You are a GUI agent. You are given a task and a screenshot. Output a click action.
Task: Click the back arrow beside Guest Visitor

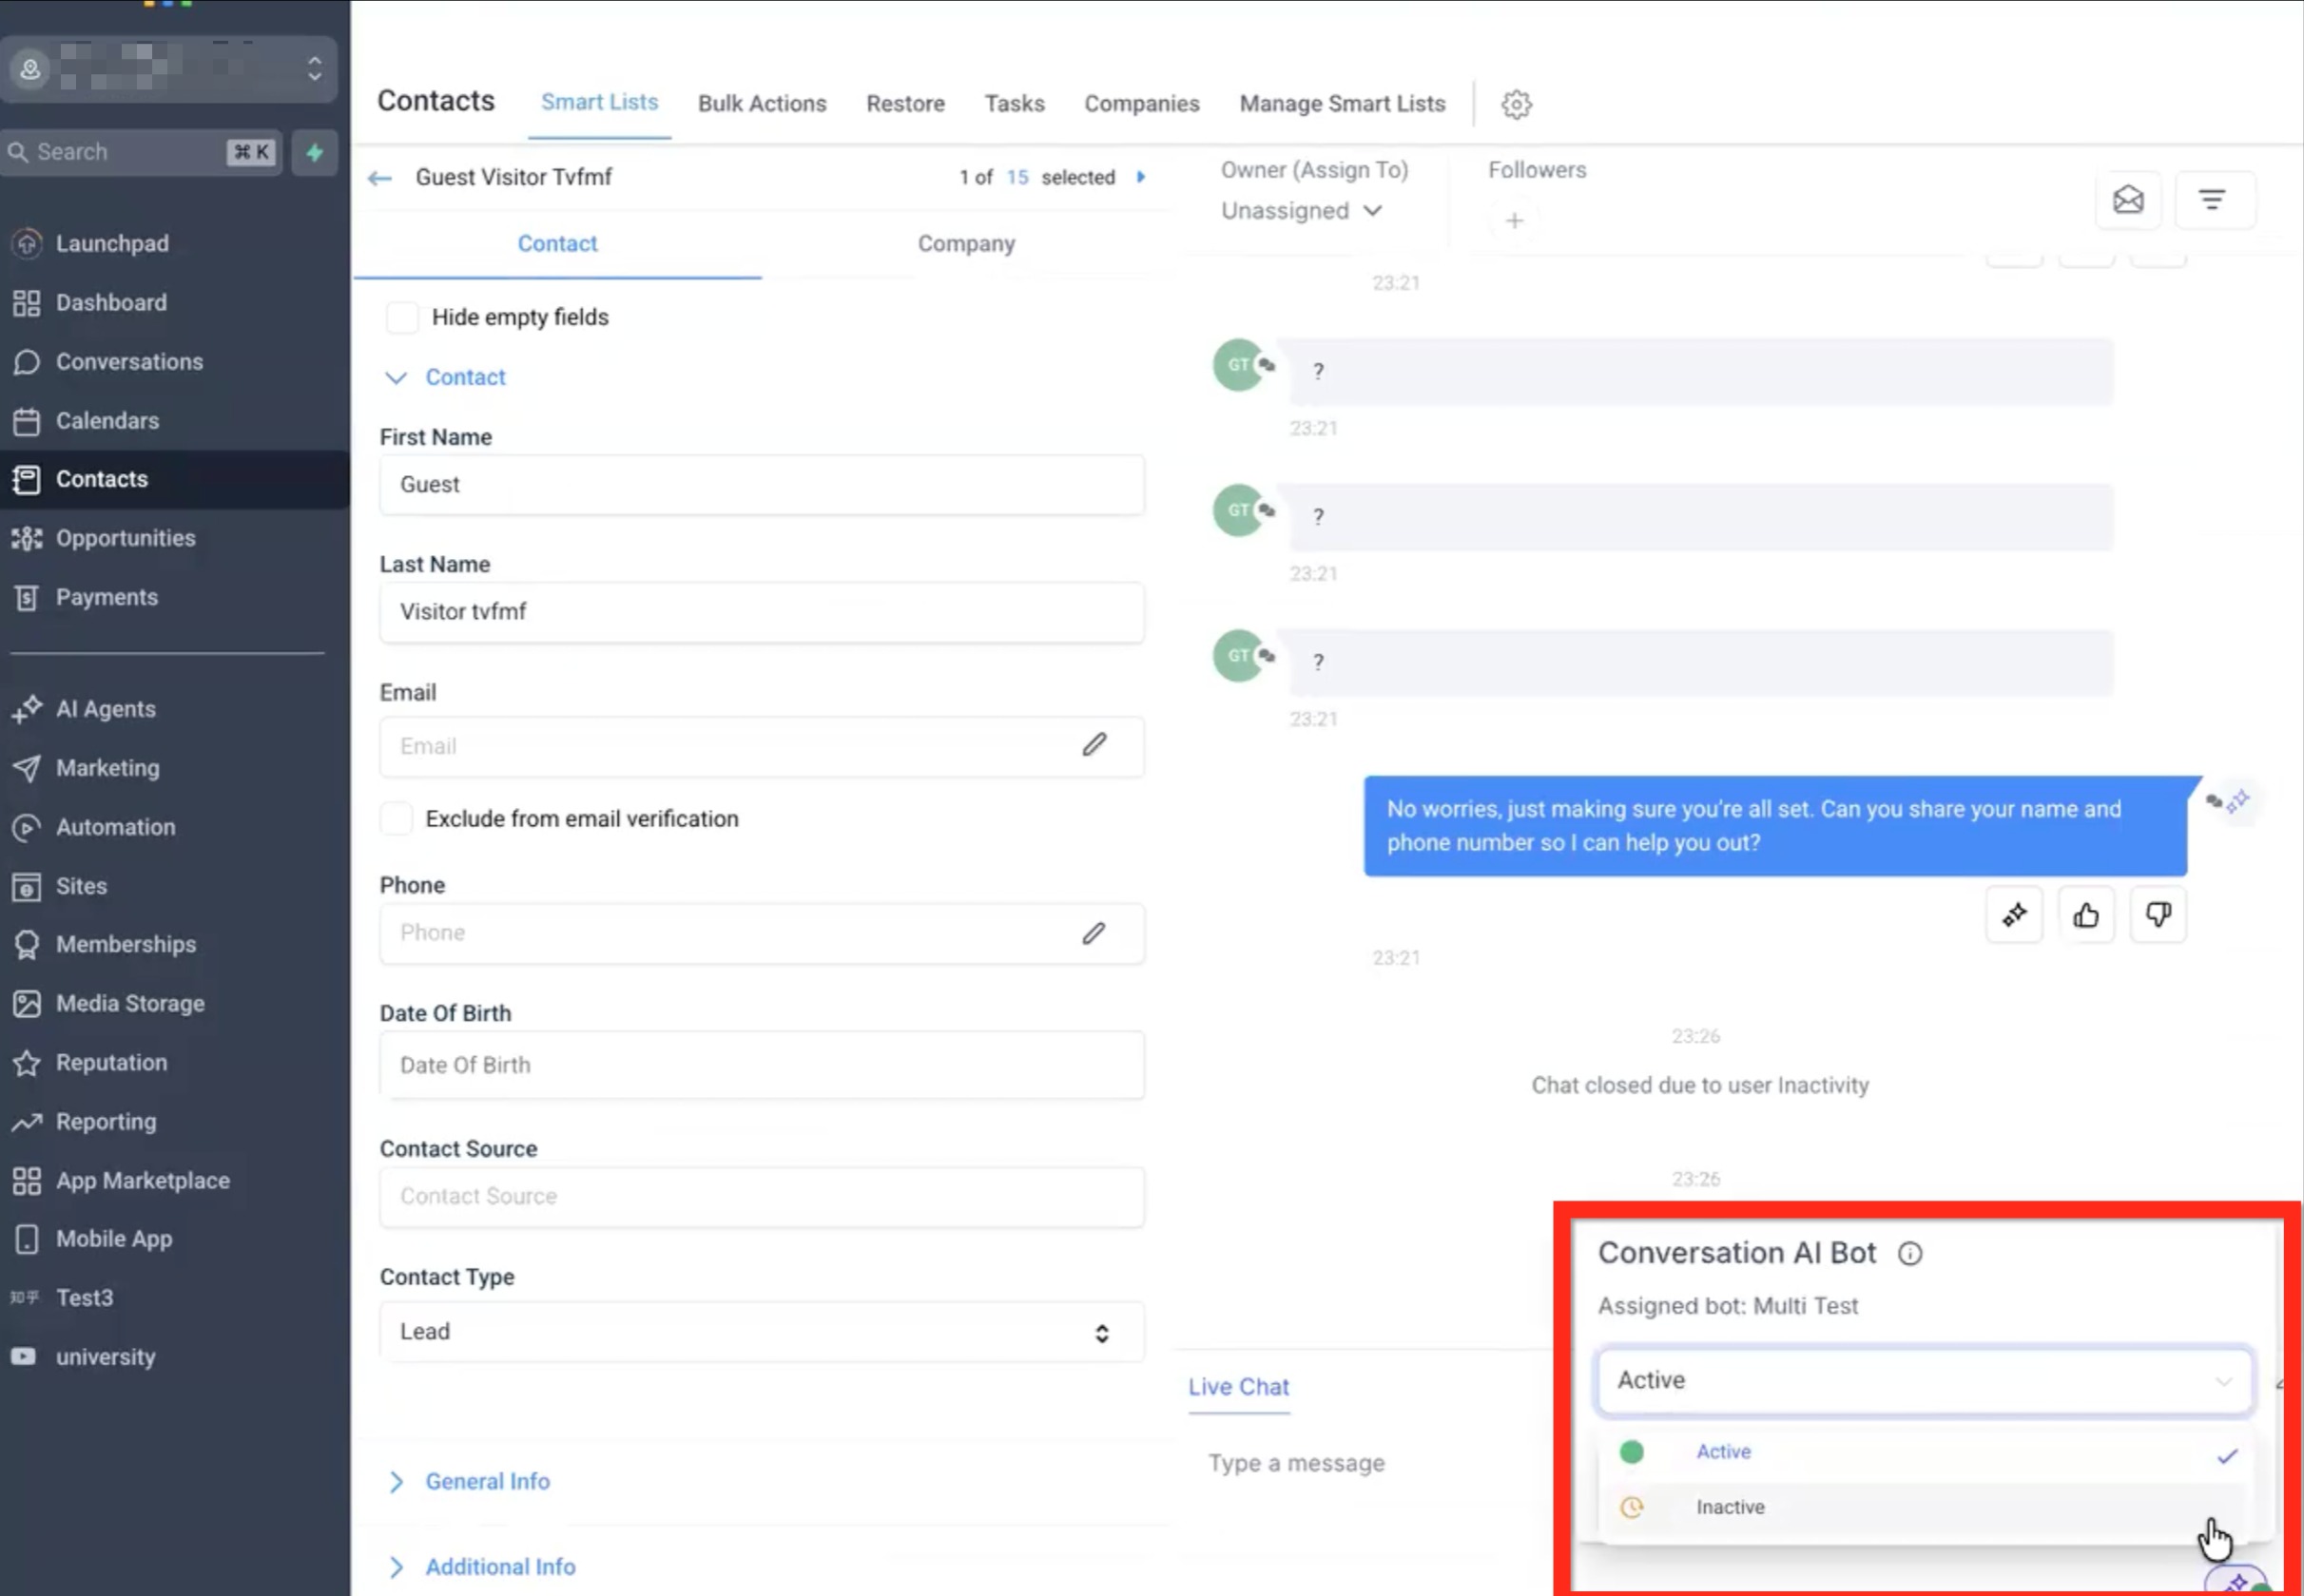click(380, 178)
